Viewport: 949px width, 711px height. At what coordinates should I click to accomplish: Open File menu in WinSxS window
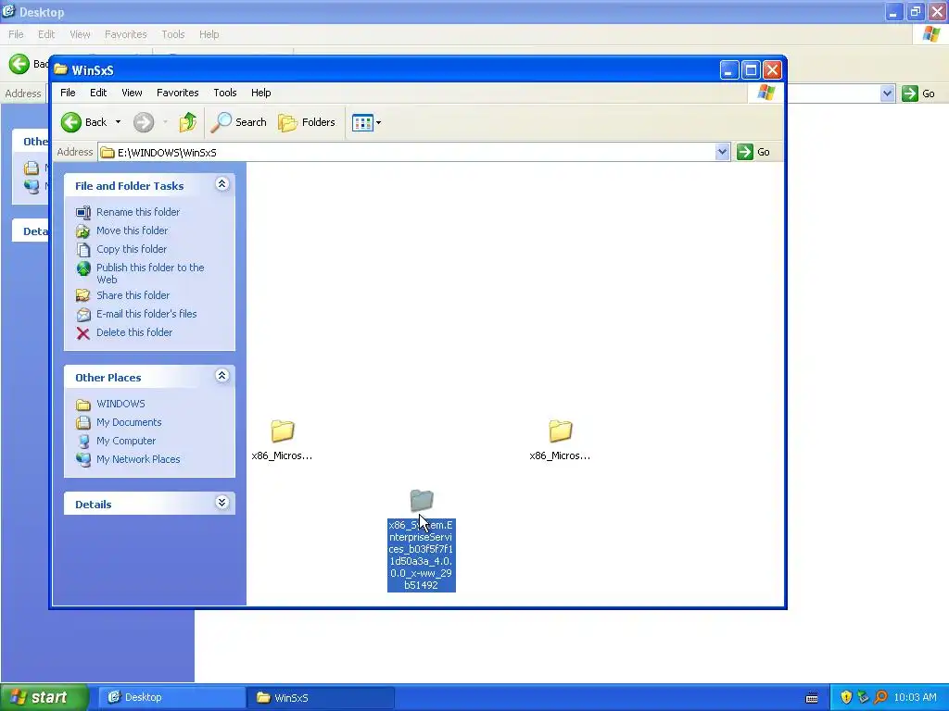tap(68, 93)
